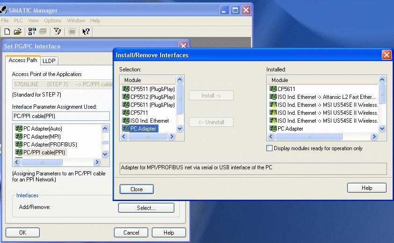Click OK in Set PG/PC Interface
Image resolution: width=394 pixels, height=243 pixels.
coord(22,232)
